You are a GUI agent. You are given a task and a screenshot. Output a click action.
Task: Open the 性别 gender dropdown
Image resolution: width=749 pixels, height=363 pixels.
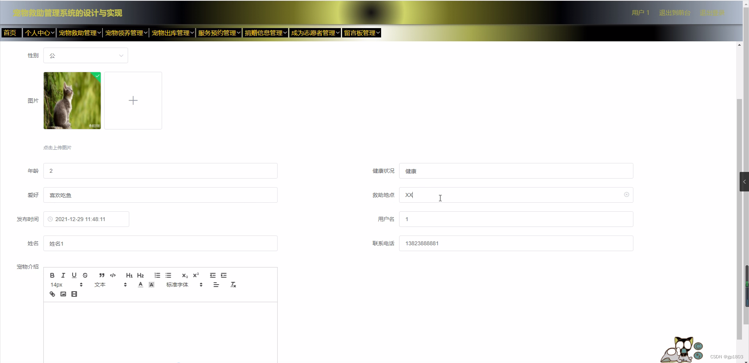click(x=85, y=55)
